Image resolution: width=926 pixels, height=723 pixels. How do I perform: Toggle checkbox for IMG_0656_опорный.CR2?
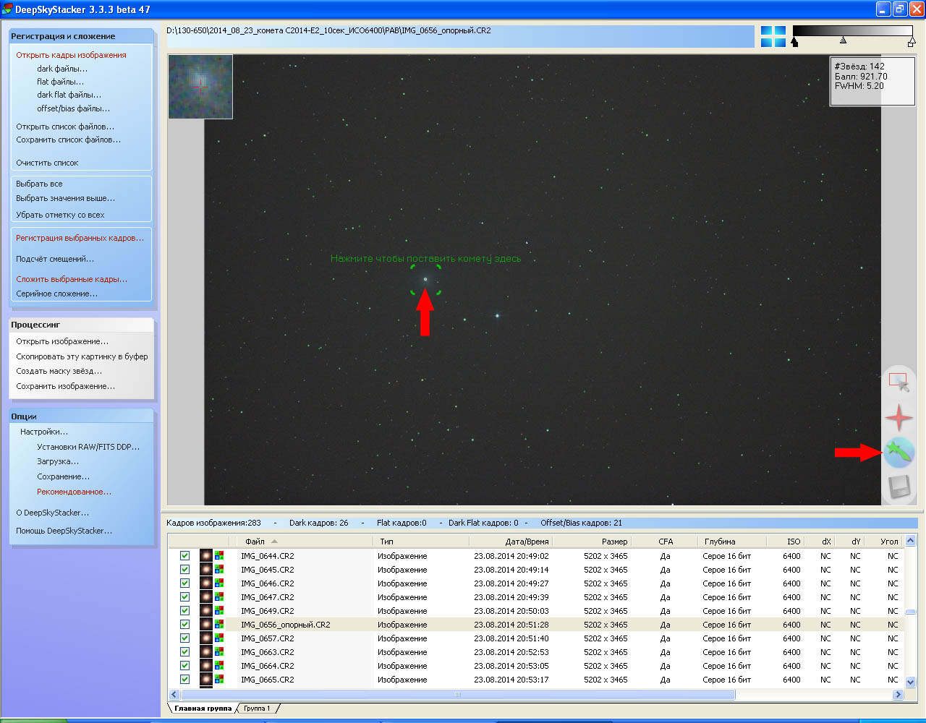[x=185, y=625]
